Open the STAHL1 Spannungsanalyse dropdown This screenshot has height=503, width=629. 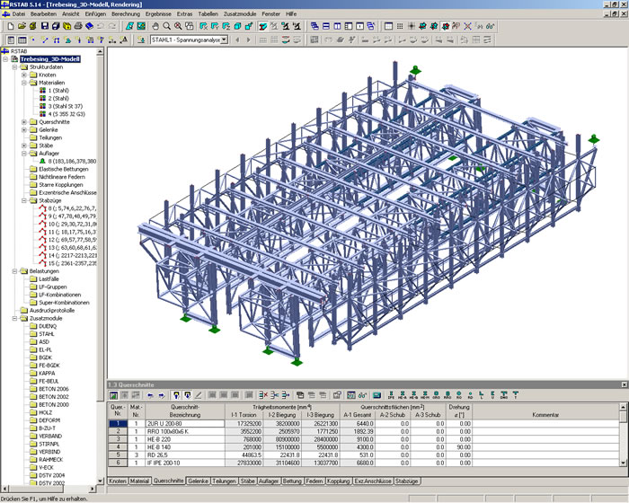[x=225, y=40]
